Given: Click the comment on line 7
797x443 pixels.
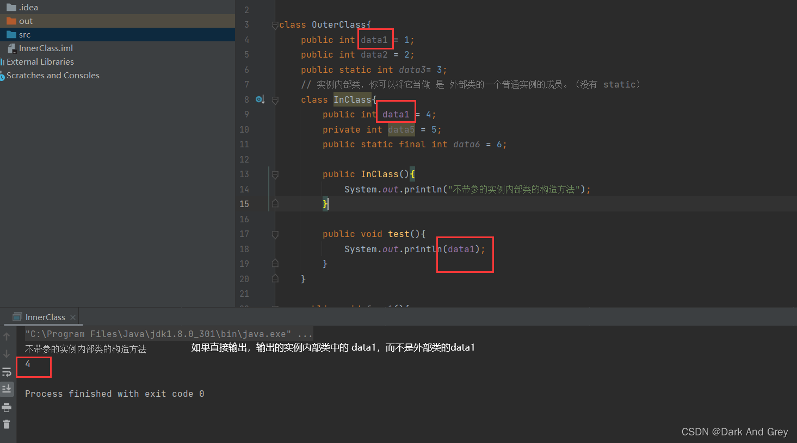Looking at the screenshot, I should (471, 84).
